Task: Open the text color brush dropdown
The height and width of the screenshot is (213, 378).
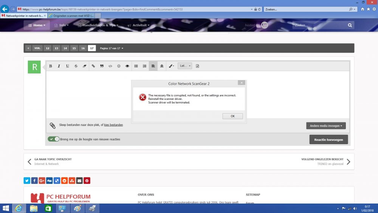Action: pos(171,66)
